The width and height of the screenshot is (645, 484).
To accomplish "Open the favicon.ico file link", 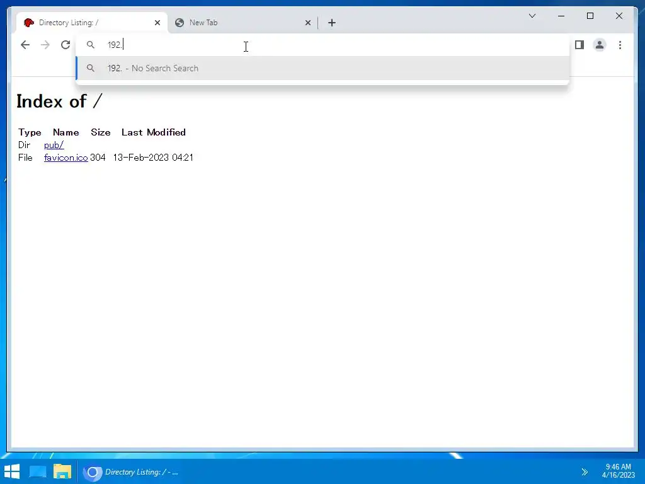I will click(x=66, y=158).
